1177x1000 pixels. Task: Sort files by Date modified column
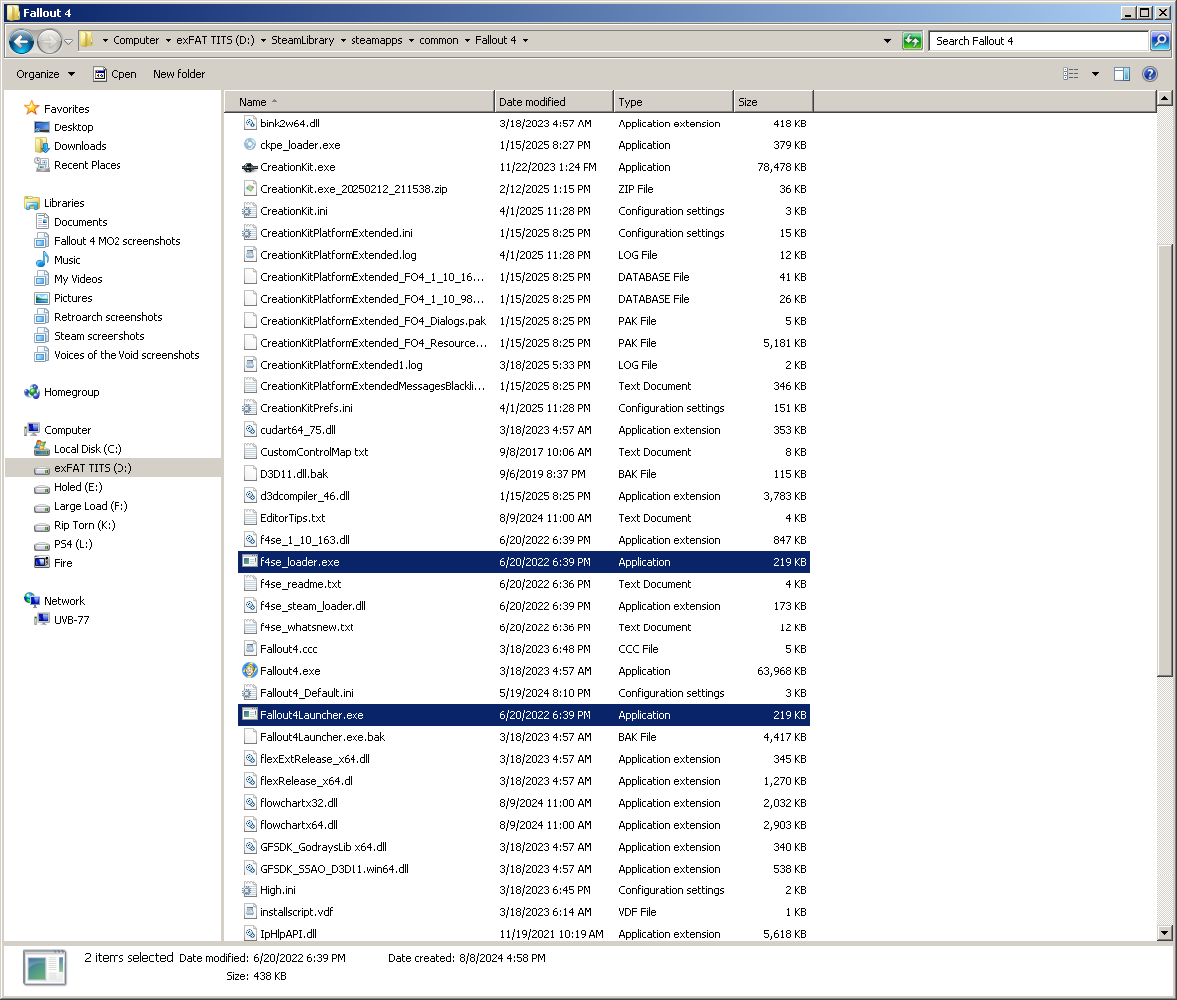click(554, 102)
